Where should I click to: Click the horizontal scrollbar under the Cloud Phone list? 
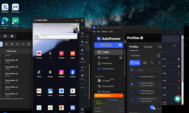(x=11, y=99)
